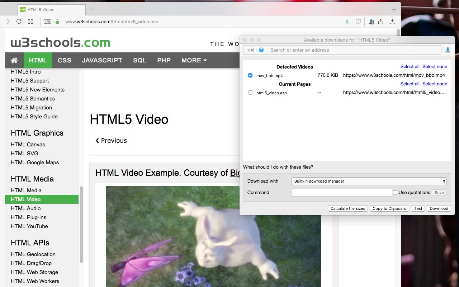Enable the Use quotations option
This screenshot has width=459, height=287.
(x=395, y=193)
